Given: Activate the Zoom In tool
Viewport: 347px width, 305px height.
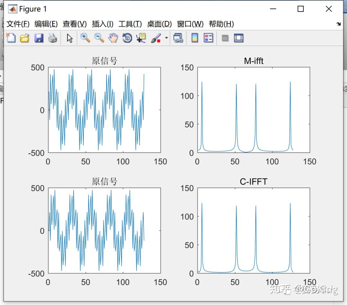Looking at the screenshot, I should [x=85, y=38].
